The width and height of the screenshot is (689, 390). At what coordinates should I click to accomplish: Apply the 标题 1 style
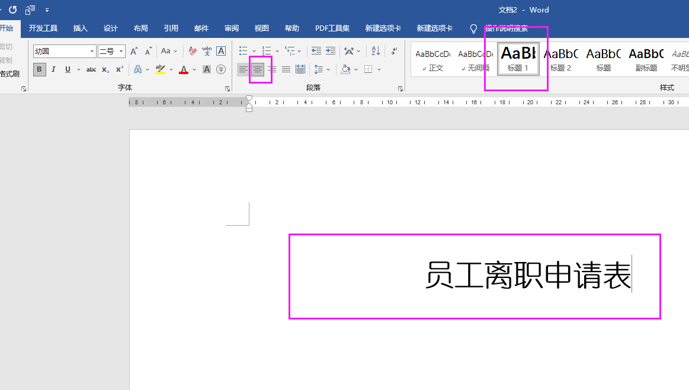click(x=517, y=59)
